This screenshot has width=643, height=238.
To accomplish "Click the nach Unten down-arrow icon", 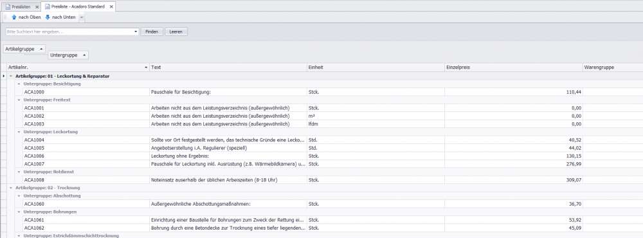I will (47, 17).
